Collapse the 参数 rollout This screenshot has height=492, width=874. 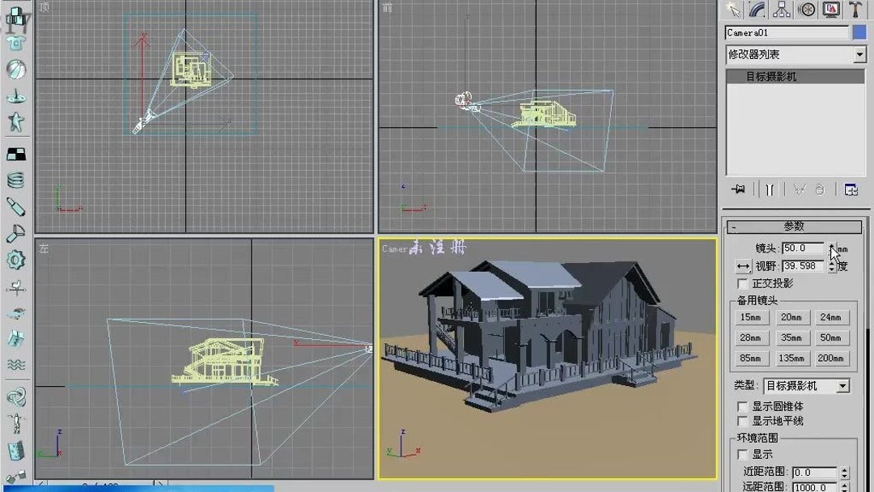[x=796, y=227]
